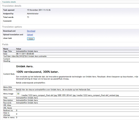
Task: Select the 'Translation options' section heading
Action: tap(12, 27)
